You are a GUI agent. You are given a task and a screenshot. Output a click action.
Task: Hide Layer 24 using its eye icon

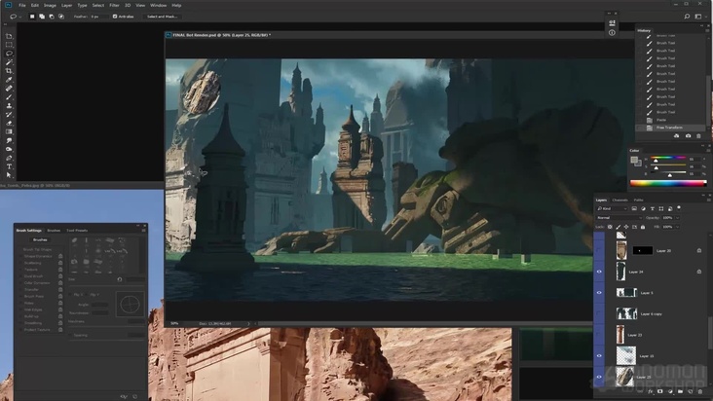[x=599, y=272]
